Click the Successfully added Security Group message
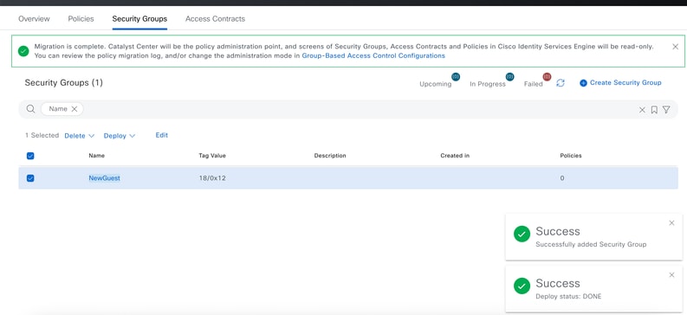The height and width of the screenshot is (315, 687). pyautogui.click(x=591, y=244)
